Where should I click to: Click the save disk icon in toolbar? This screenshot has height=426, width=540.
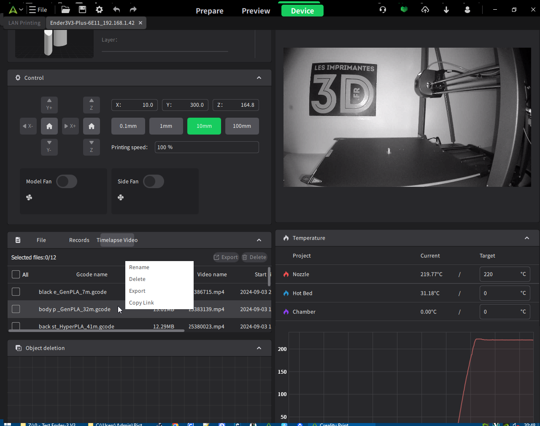click(82, 9)
